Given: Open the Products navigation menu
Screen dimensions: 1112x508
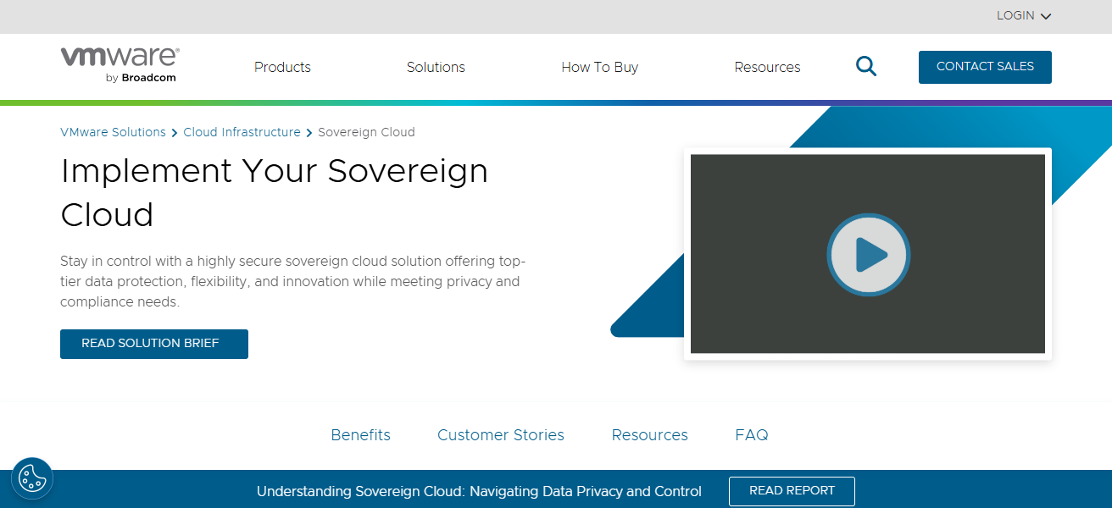Looking at the screenshot, I should [282, 67].
